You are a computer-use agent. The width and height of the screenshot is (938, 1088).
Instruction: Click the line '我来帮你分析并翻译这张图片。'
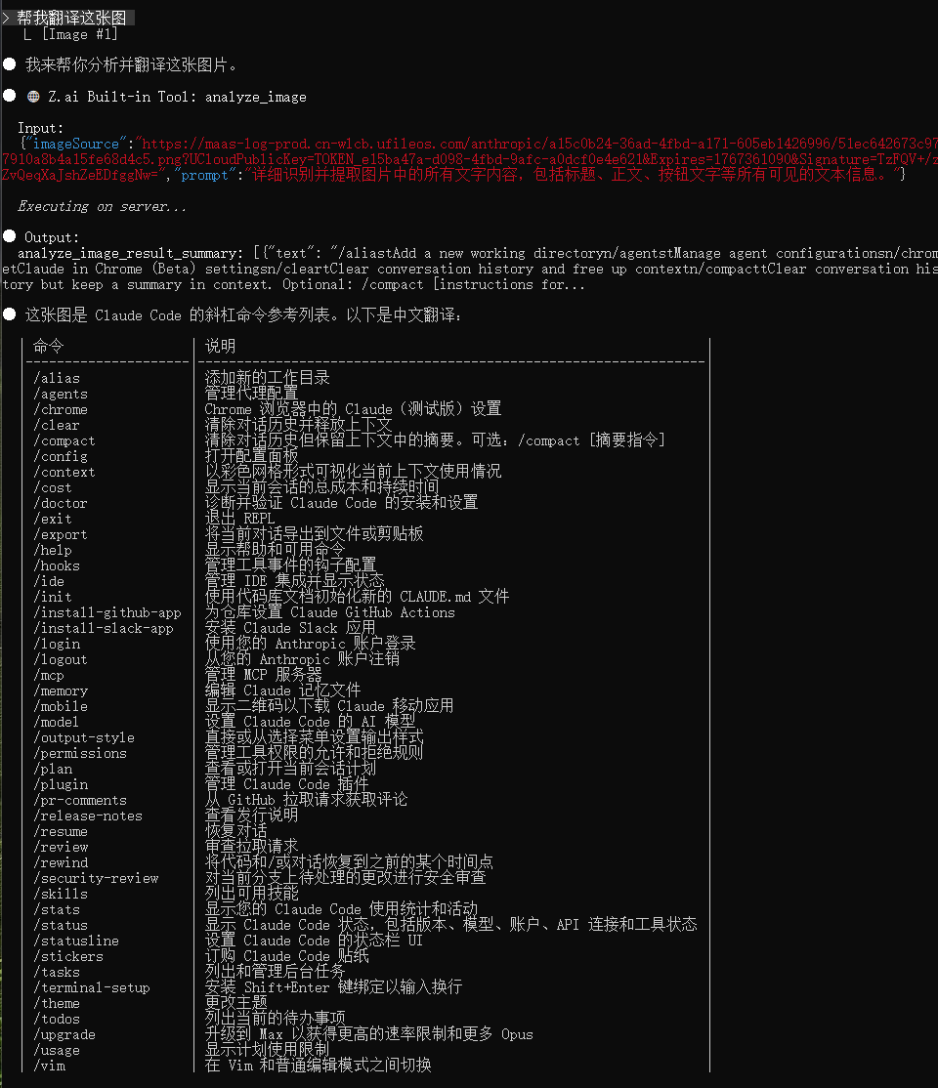pos(132,65)
